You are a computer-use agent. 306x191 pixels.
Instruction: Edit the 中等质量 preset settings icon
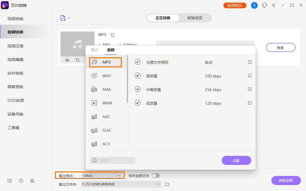tap(250, 89)
